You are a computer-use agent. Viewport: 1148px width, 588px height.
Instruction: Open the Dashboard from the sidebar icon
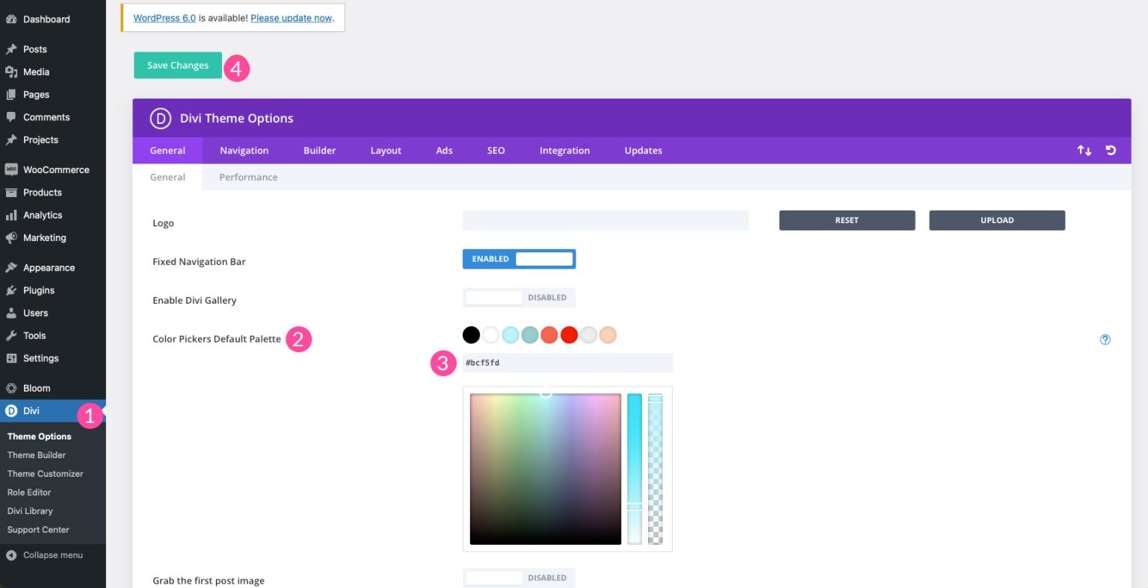point(12,19)
